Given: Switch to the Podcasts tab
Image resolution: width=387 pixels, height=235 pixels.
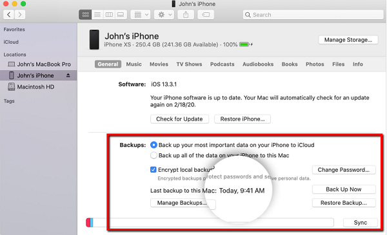Looking at the screenshot, I should (x=222, y=64).
